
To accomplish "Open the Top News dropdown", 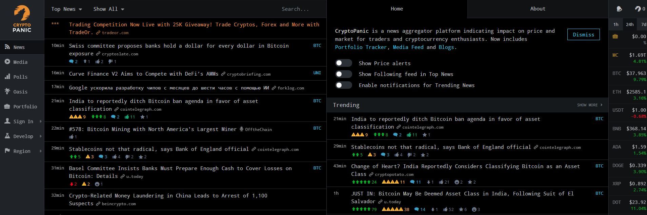I will pyautogui.click(x=66, y=9).
